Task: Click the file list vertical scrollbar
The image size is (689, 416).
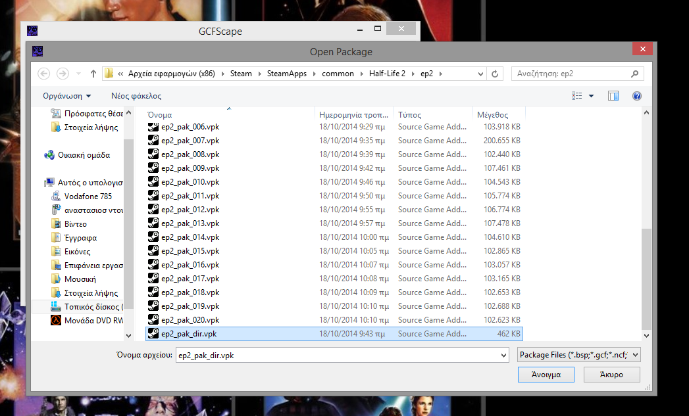Action: (x=646, y=276)
